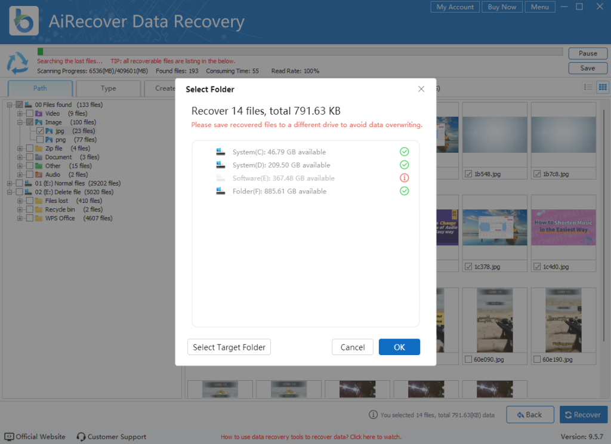Click the System(D) drive icon
611x444 pixels.
(x=221, y=165)
